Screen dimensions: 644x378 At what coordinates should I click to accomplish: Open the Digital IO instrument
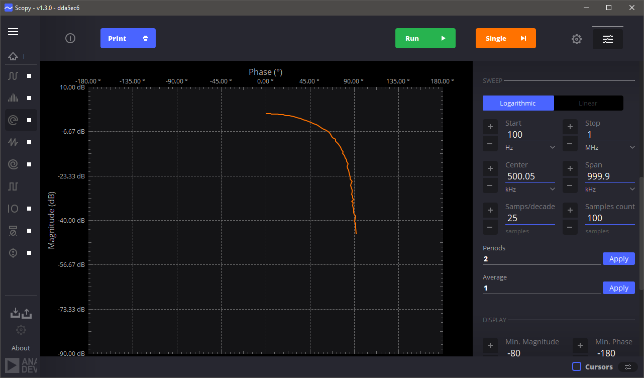click(13, 208)
